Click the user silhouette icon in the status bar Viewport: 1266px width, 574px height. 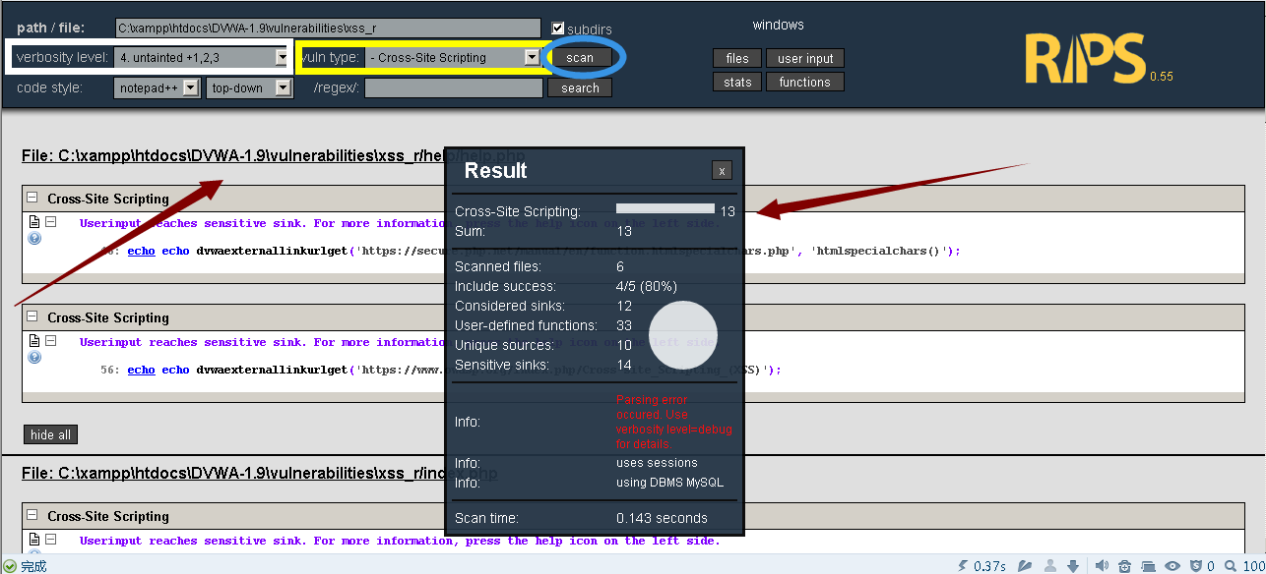(1051, 566)
